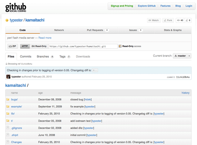The height and width of the screenshot is (145, 197).
Task: Click the clone URL field
Action: pyautogui.click(x=83, y=46)
